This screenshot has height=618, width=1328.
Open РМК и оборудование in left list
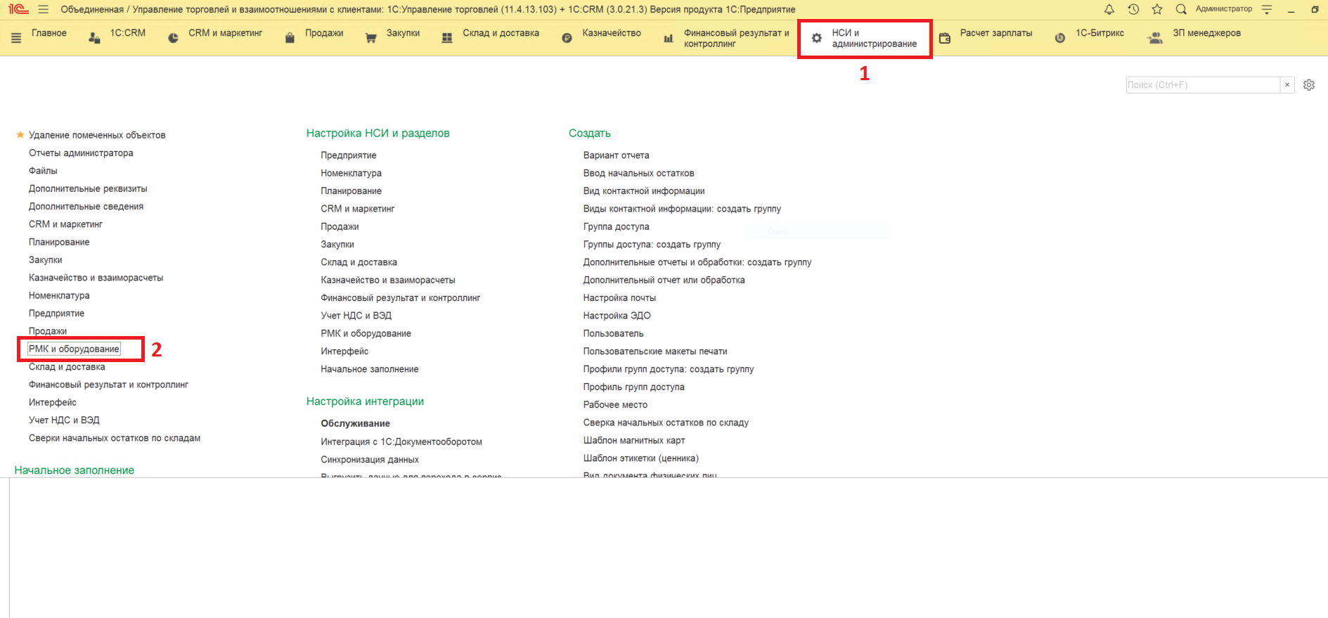click(x=74, y=349)
